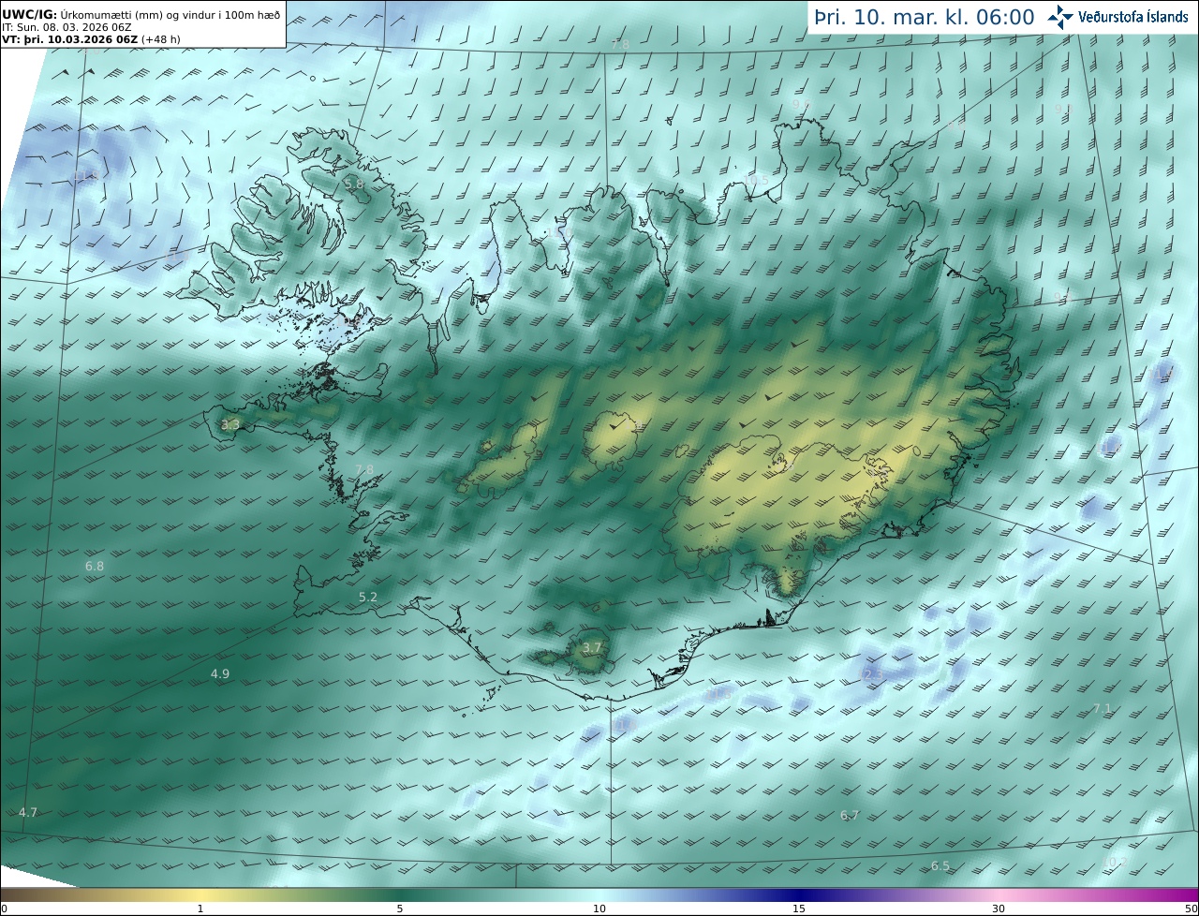Click the Veðurstofa Íslands logo icon

(1060, 16)
